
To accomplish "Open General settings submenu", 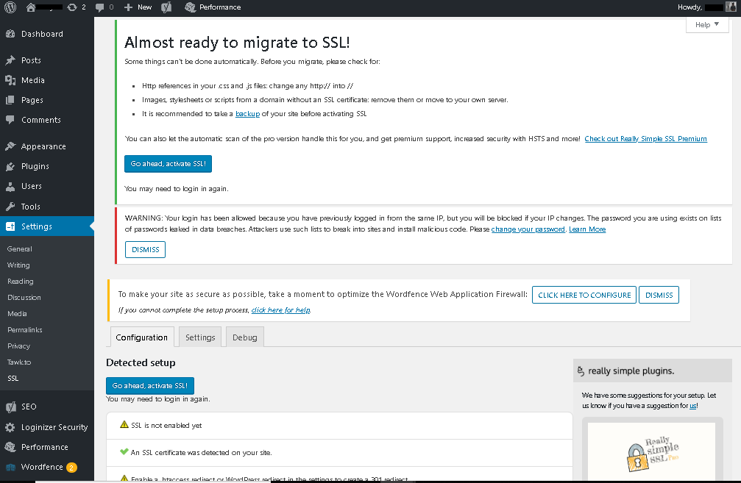I will [x=20, y=248].
